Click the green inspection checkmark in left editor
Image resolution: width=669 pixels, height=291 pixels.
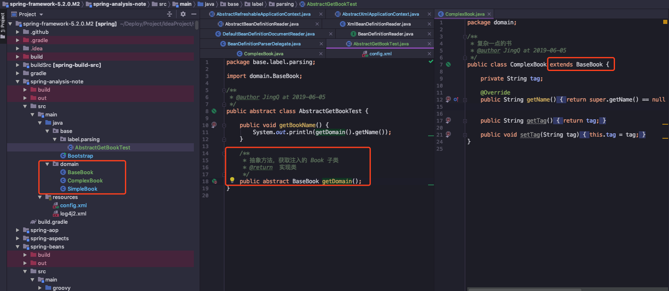point(431,62)
